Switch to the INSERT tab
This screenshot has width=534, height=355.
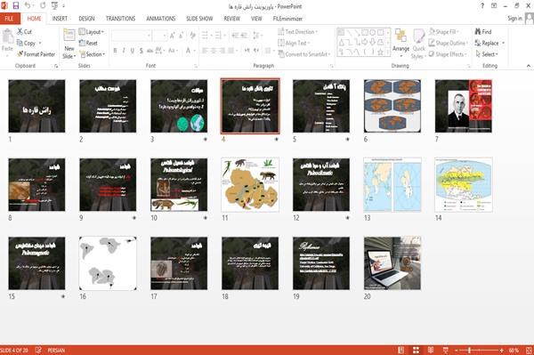pos(60,19)
